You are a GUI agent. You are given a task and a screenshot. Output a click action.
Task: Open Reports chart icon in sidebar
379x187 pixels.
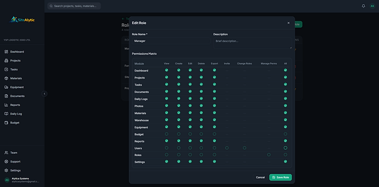(x=6, y=105)
